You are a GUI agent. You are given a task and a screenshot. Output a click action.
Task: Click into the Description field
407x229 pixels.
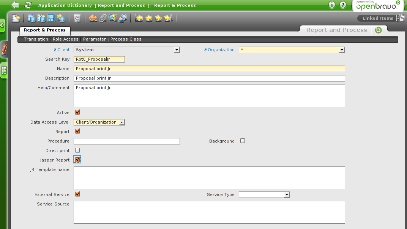coord(209,78)
